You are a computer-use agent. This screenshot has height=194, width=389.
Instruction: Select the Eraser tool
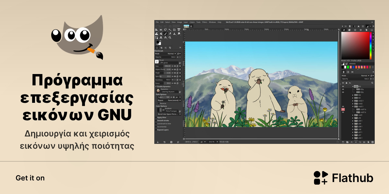click(170, 34)
